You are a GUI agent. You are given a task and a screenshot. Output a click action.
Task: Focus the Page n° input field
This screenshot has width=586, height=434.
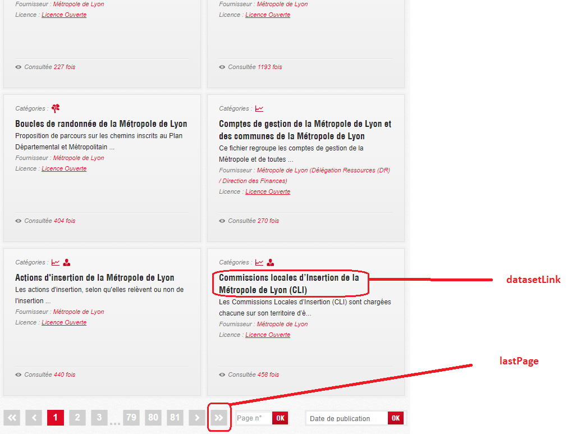click(254, 418)
